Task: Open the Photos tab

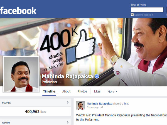Action: [x=82, y=91]
